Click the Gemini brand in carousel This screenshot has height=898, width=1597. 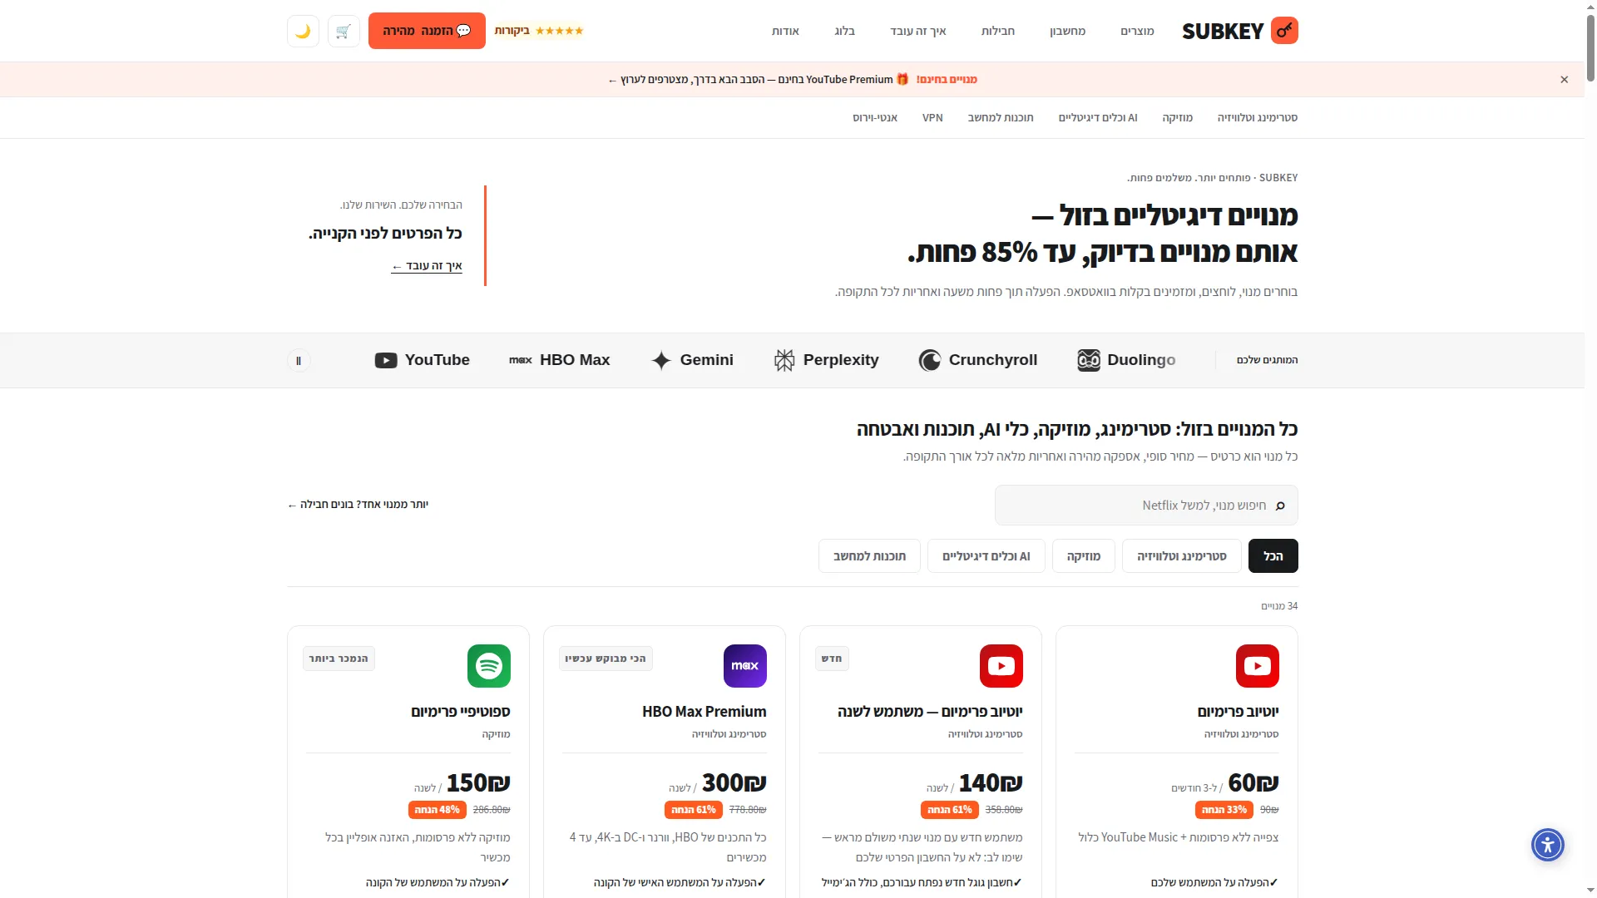[692, 360]
